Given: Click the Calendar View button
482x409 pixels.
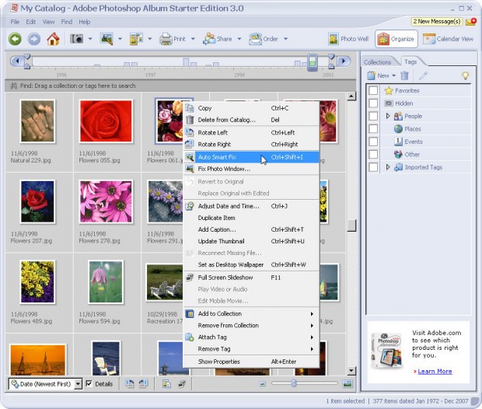Looking at the screenshot, I should 449,39.
